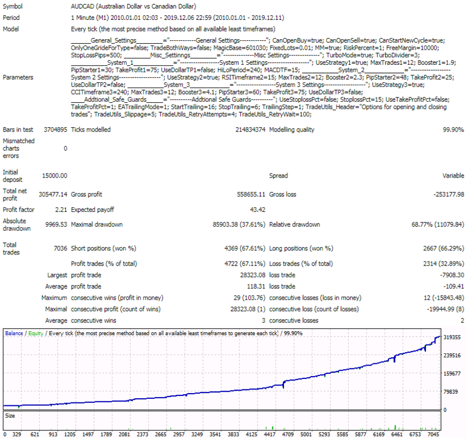This screenshot has height=438, width=468.
Task: Click the profit trades value '4722 (67.11%)'
Action: point(245,263)
